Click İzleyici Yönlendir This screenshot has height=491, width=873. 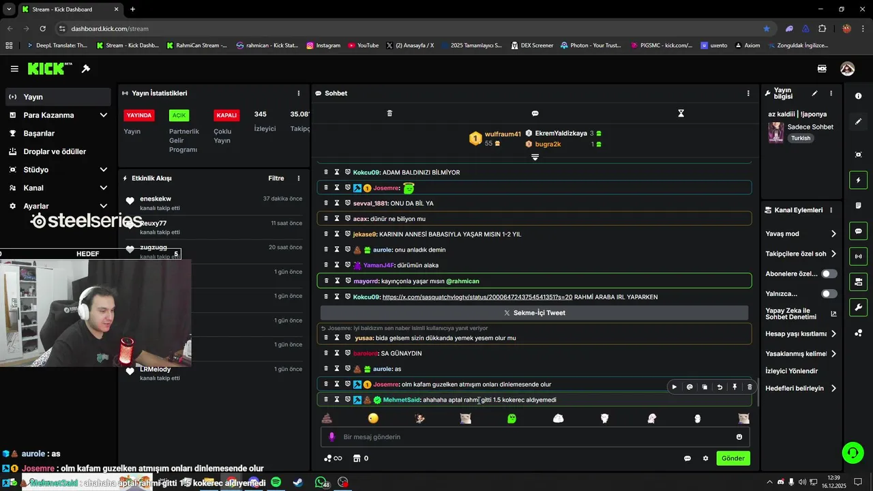[791, 371]
